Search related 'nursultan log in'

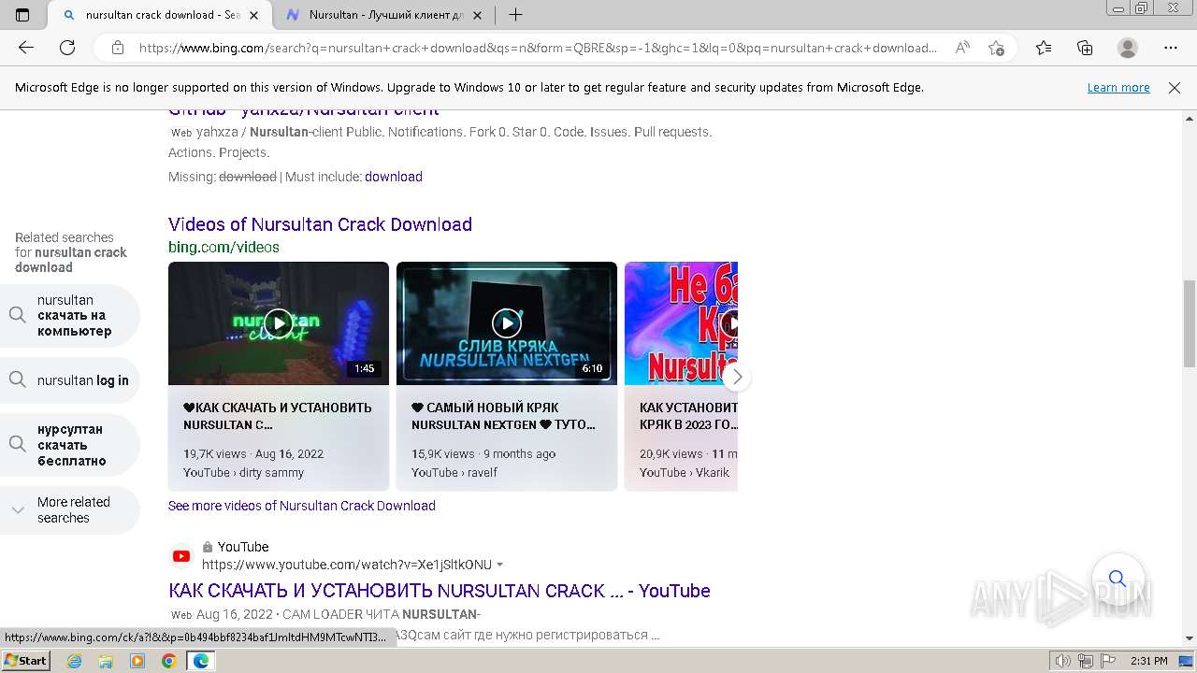click(x=70, y=380)
